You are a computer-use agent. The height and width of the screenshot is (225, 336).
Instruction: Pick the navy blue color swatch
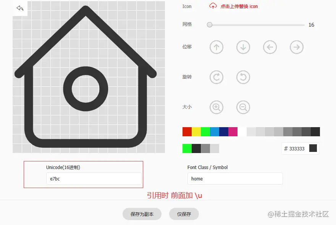pos(224,132)
